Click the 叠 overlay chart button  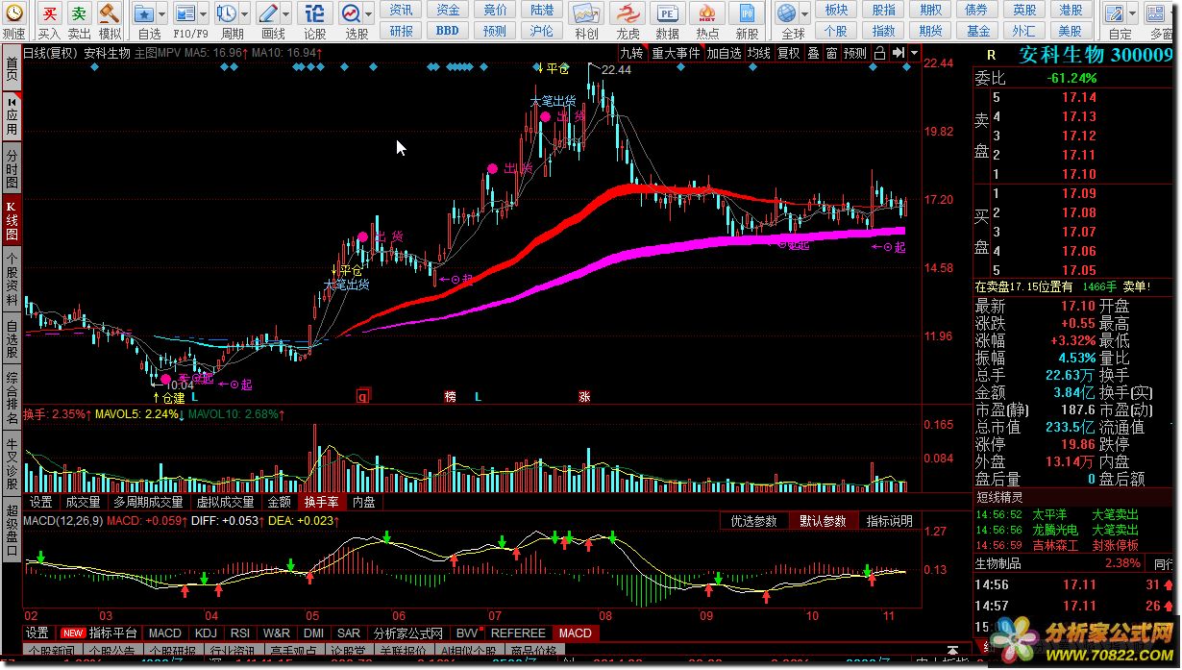click(x=814, y=53)
